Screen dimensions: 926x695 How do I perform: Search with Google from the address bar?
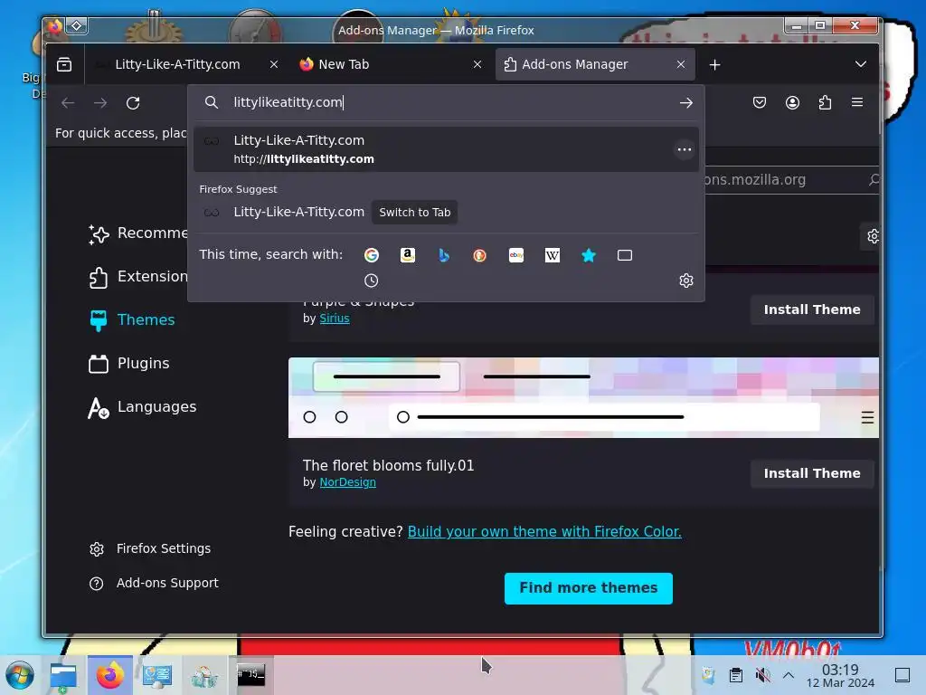tap(372, 255)
